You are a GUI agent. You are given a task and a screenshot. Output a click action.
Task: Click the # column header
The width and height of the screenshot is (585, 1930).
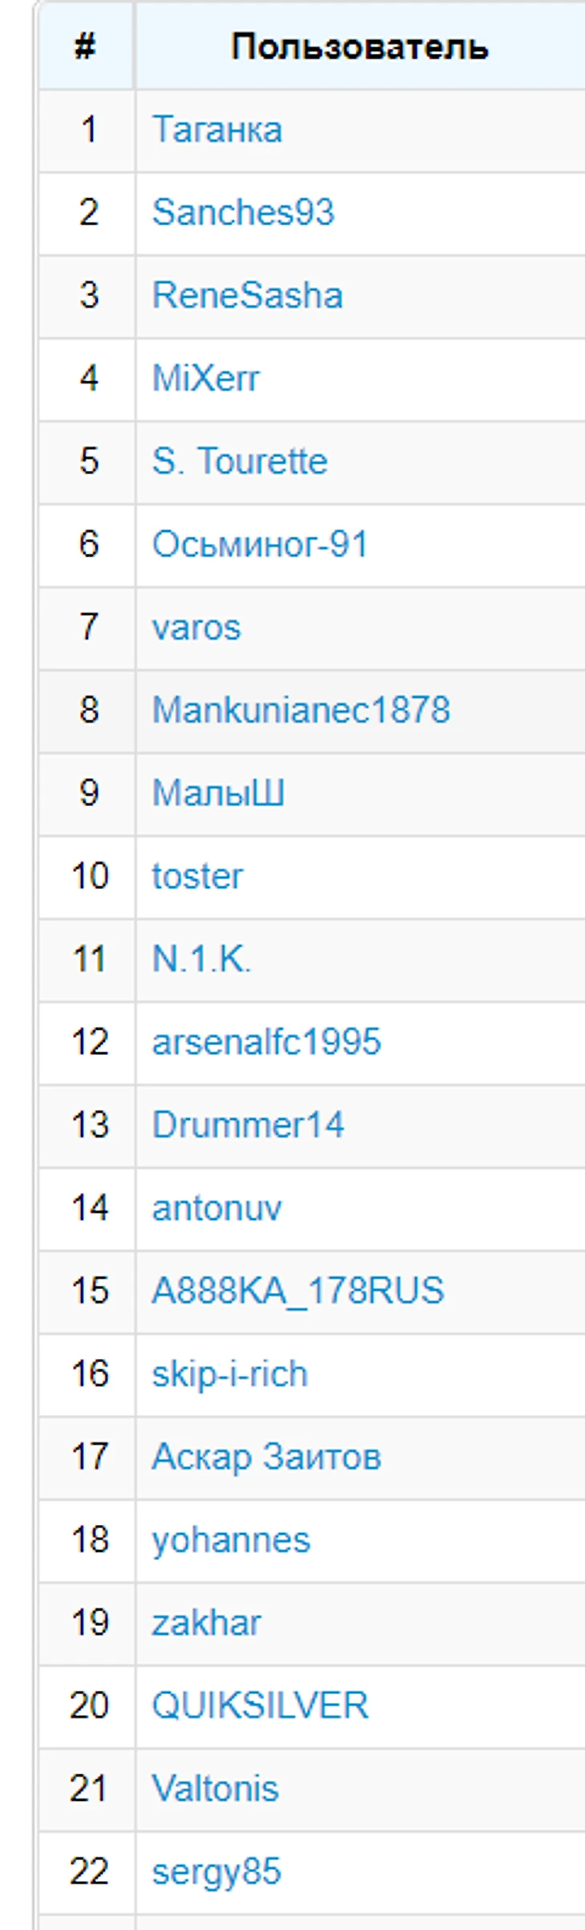tap(86, 47)
